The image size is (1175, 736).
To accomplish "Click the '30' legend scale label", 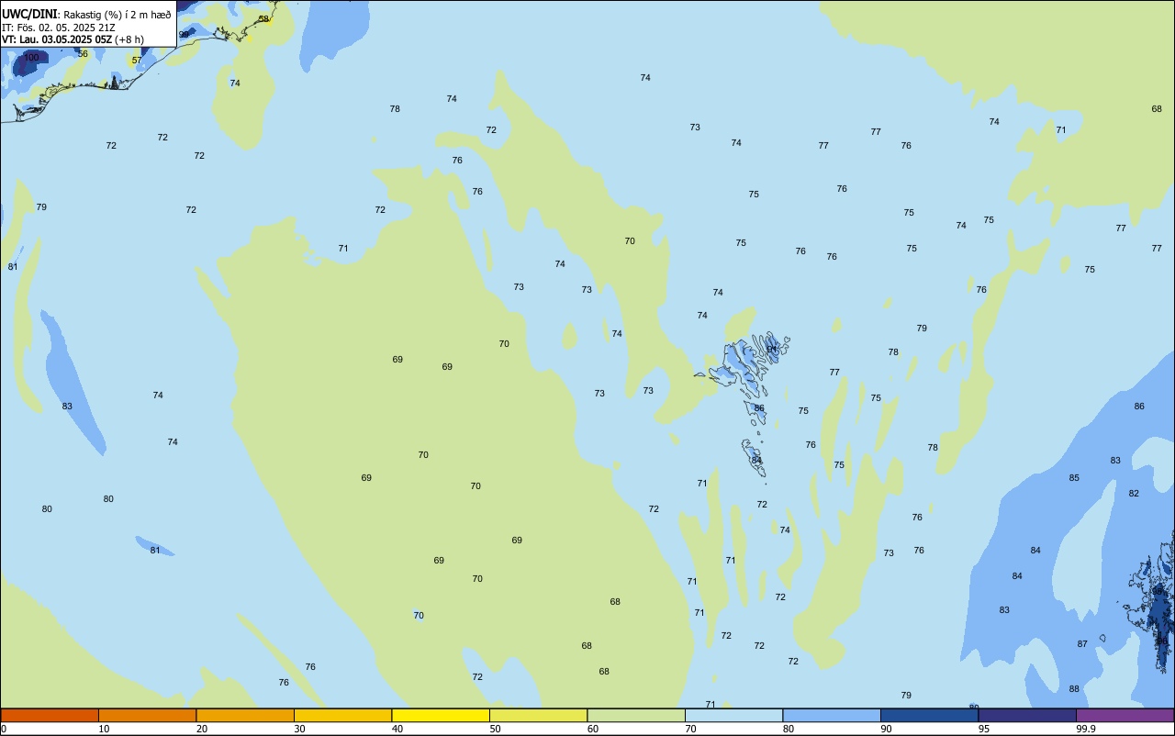I will [x=299, y=729].
